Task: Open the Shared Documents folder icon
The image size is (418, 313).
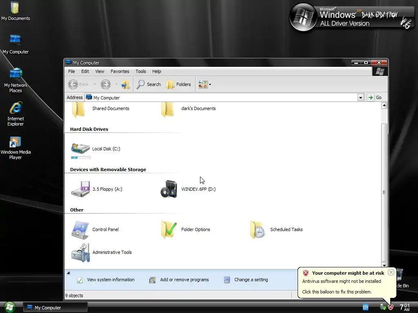Action: (x=78, y=109)
